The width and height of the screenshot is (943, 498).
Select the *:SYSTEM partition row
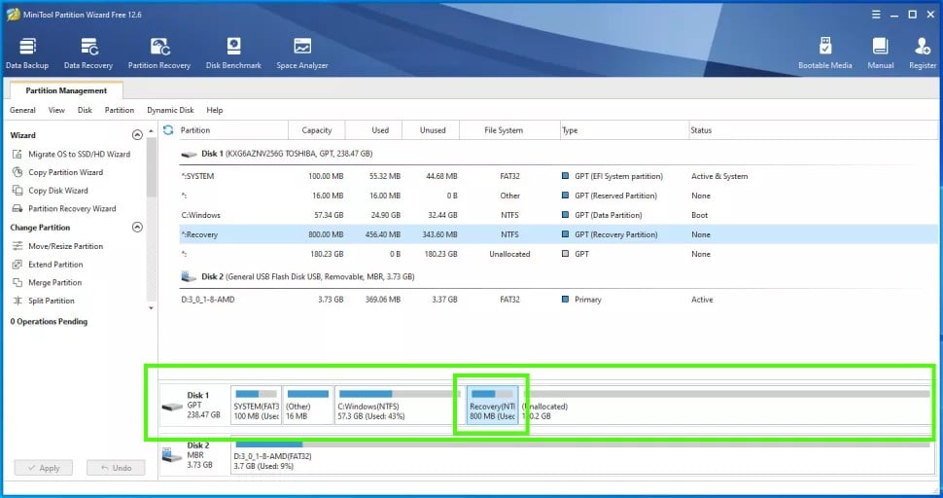(x=558, y=176)
